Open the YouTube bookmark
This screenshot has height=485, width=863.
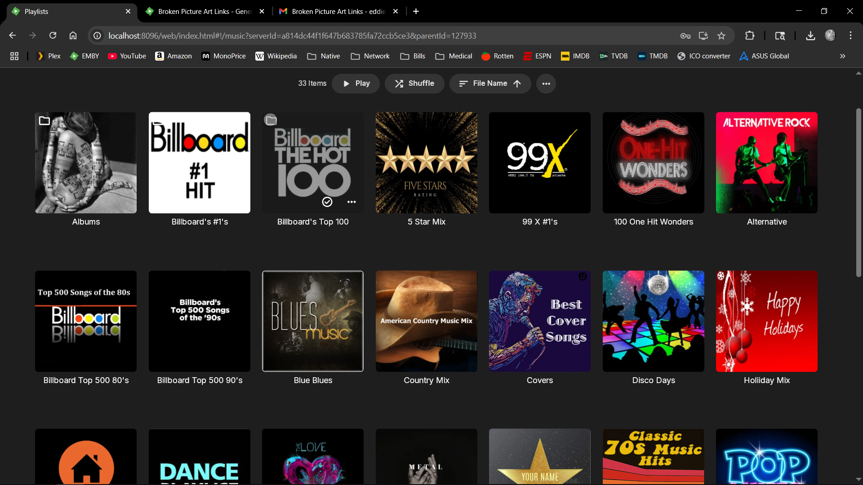(127, 56)
